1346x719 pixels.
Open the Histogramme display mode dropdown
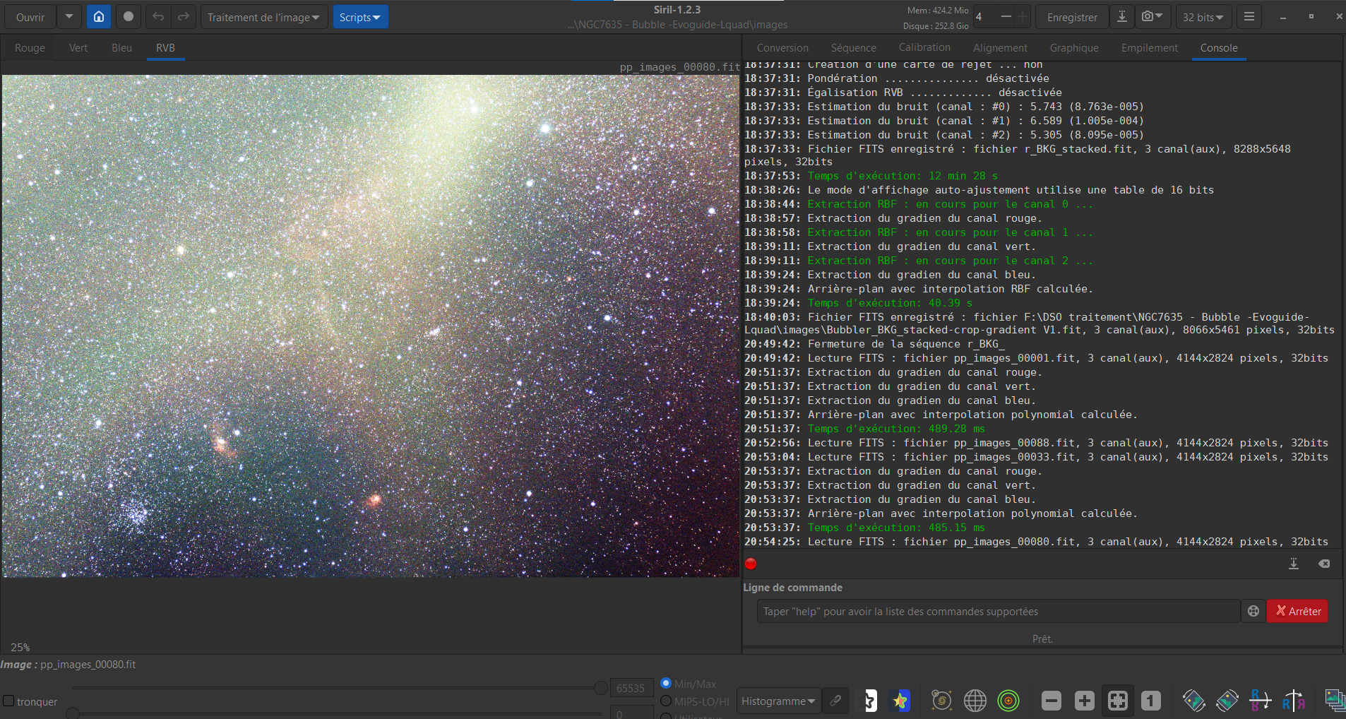[x=778, y=701]
